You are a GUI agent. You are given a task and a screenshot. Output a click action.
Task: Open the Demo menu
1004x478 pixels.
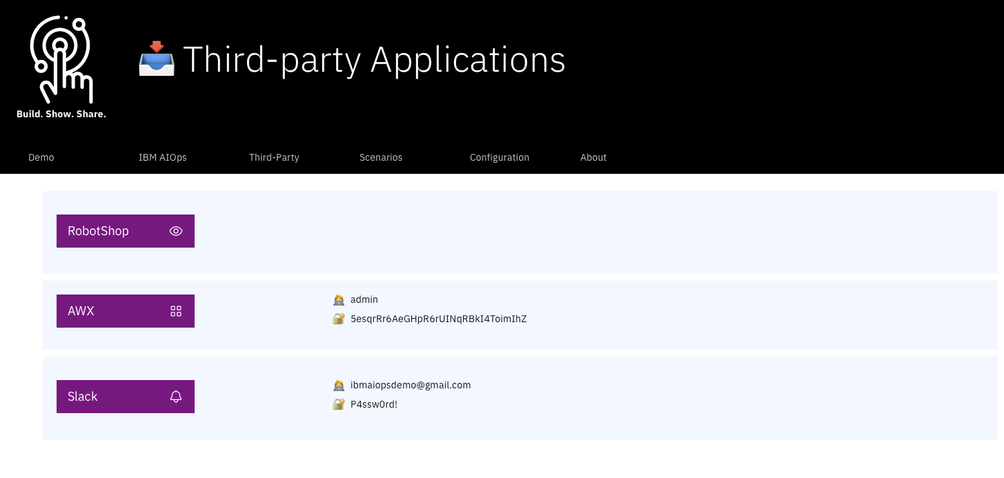pyautogui.click(x=41, y=157)
